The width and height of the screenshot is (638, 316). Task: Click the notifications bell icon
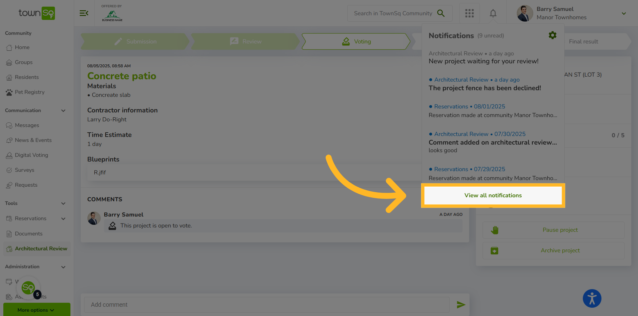click(x=493, y=13)
